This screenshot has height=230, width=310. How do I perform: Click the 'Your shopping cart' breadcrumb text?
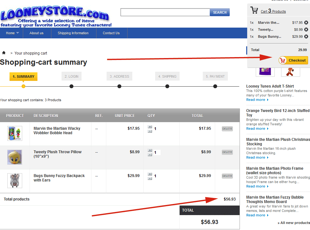31,53
